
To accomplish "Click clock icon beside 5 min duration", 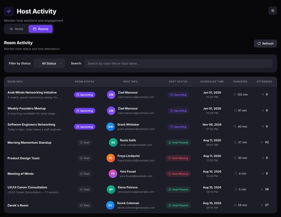I will 236,189.
